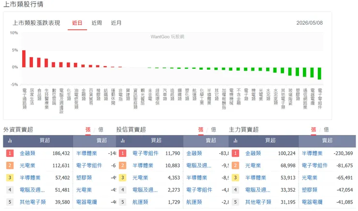Open 航運類 link in 投信 買超 list

coord(140,202)
